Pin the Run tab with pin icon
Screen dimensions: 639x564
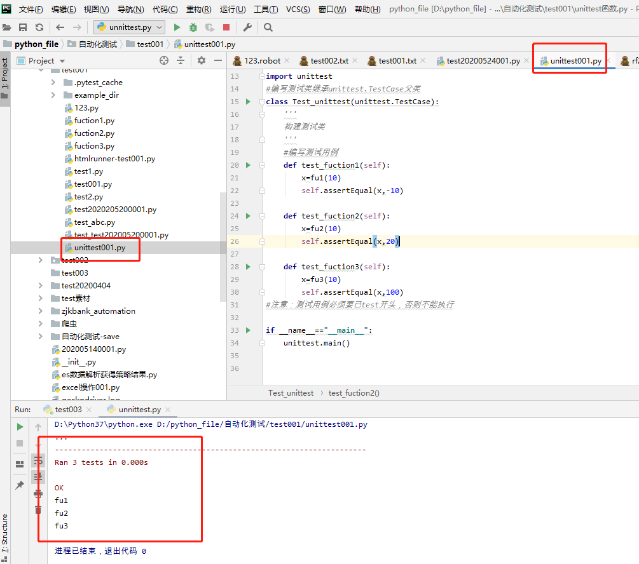click(x=20, y=485)
